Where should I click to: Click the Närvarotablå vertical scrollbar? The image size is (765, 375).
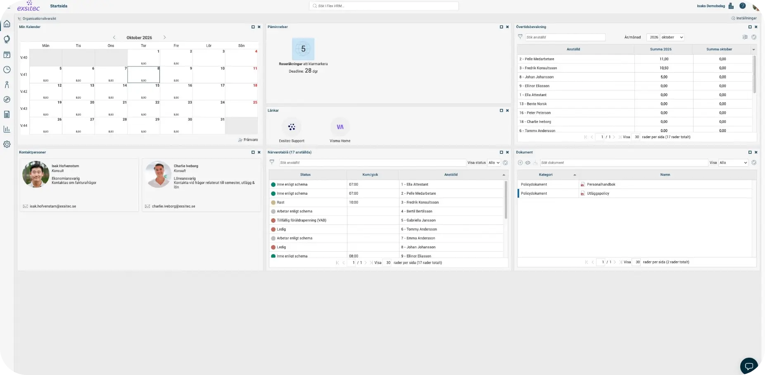[506, 199]
